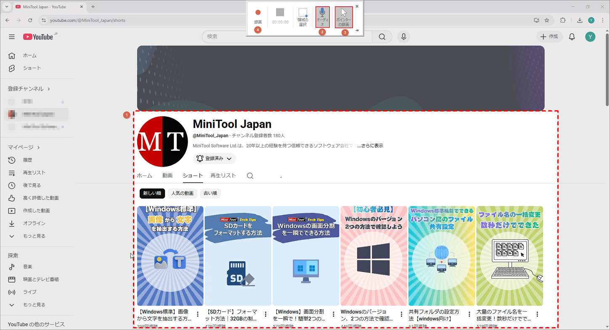Switch to the 動画 tab
Viewport: 610px width, 330px height.
point(167,175)
